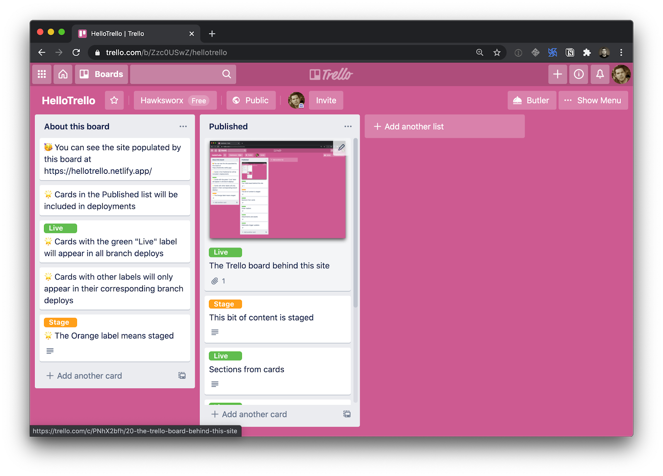Click Live label on Trello board card

(x=225, y=252)
